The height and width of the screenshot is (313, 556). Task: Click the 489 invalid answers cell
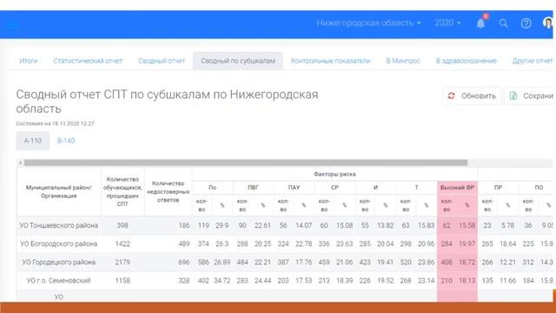[x=168, y=243]
